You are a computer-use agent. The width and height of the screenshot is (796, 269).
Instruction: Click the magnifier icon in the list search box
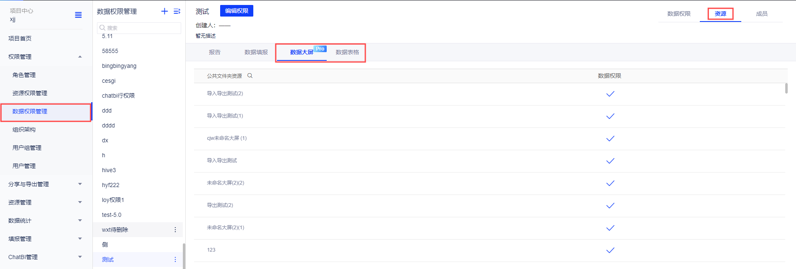click(x=102, y=28)
